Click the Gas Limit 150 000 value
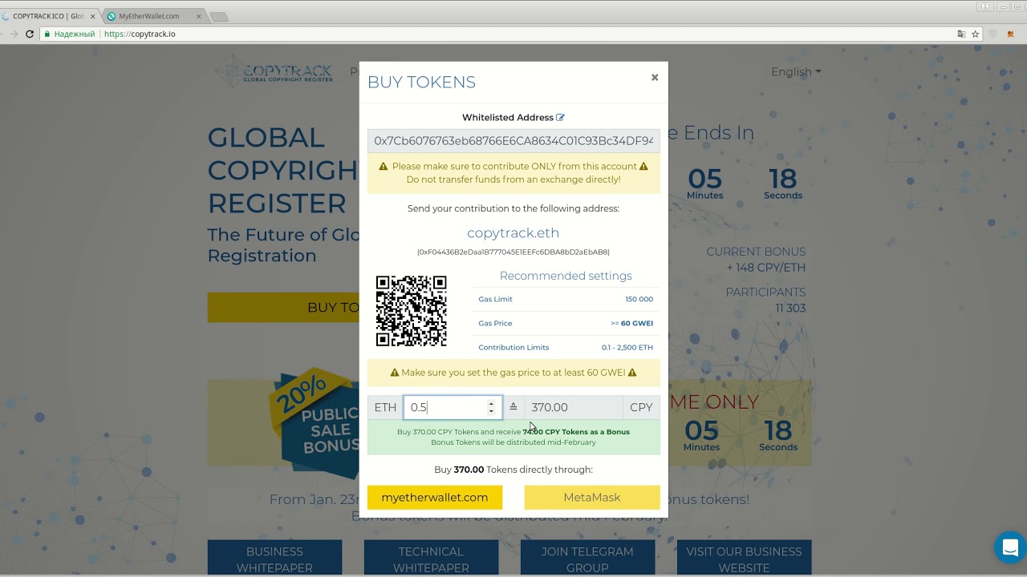This screenshot has height=577, width=1027. 639,300
